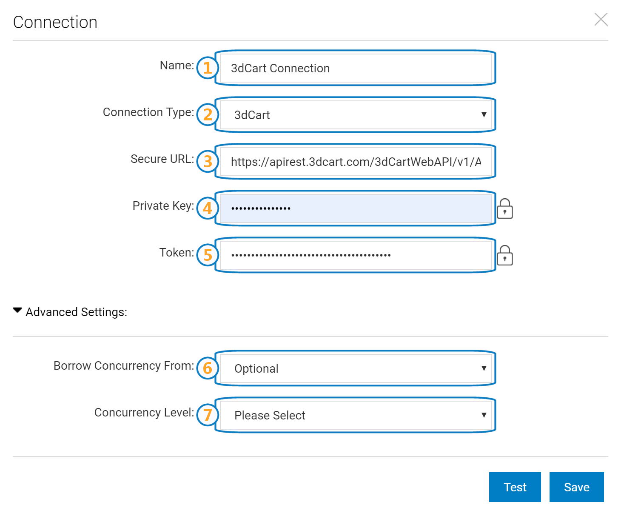Click the Concurrency Level: label

coord(144,413)
